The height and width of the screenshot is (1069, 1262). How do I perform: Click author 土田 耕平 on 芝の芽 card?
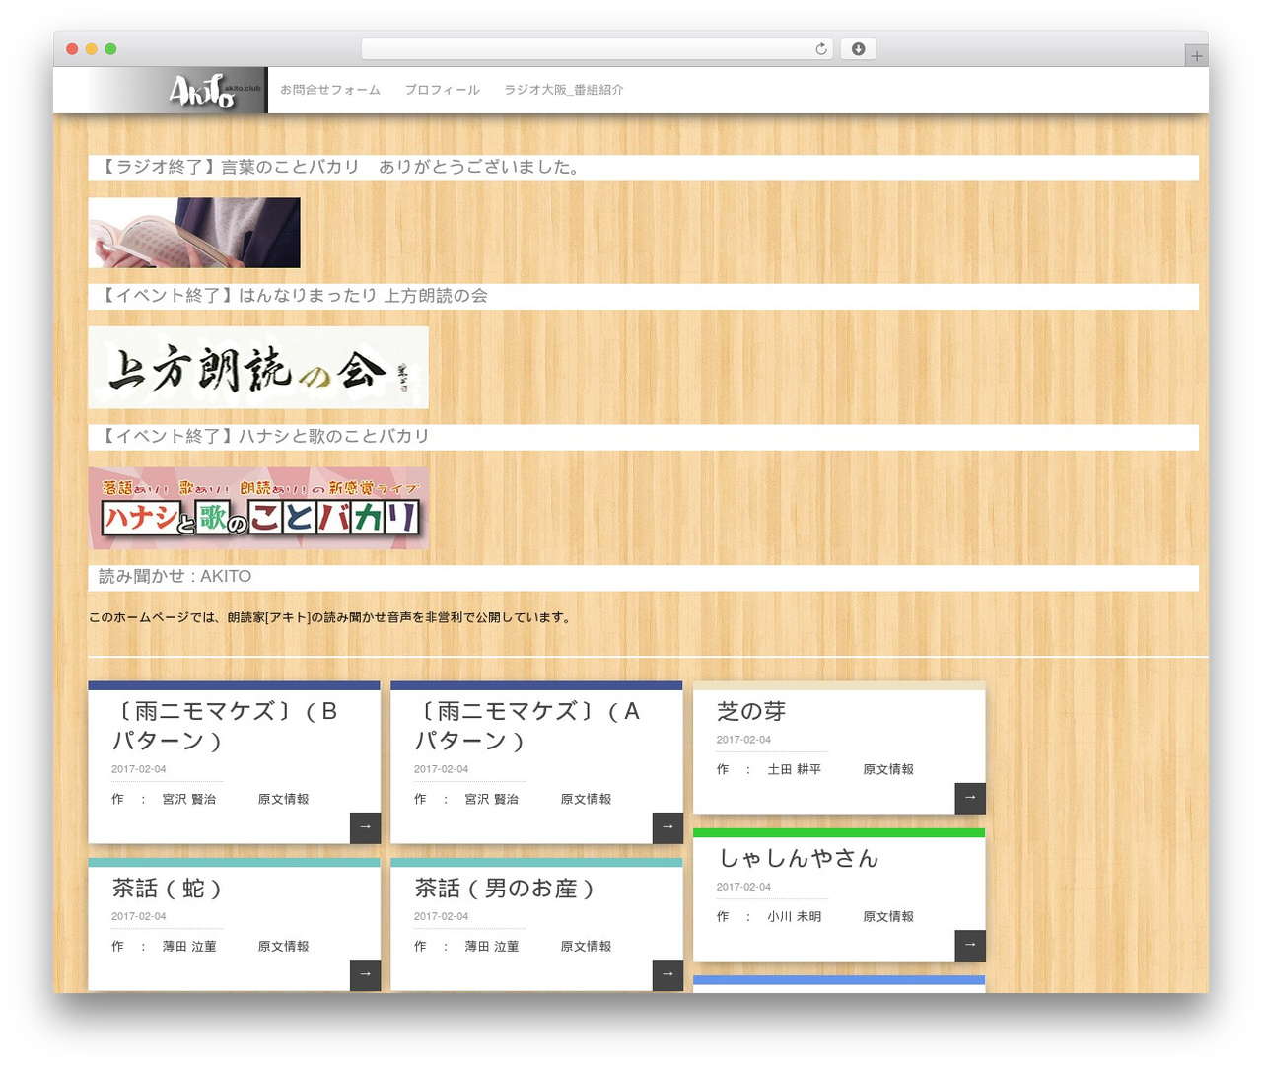coord(795,769)
